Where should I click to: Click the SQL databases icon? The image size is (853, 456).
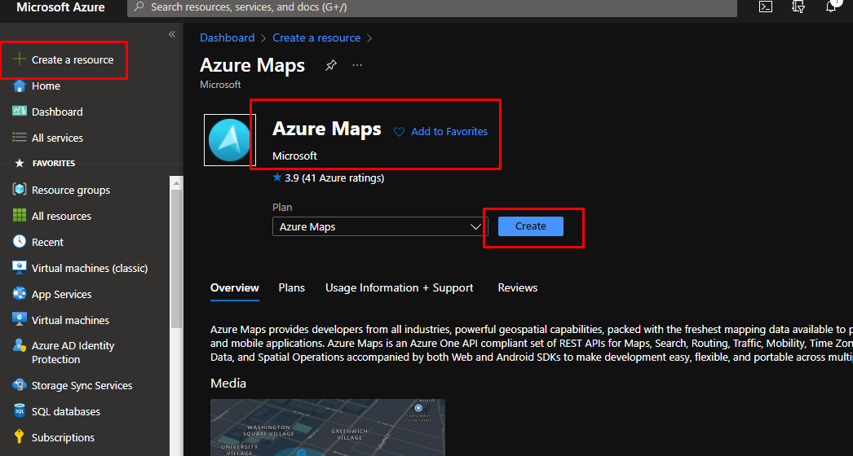pyautogui.click(x=19, y=411)
